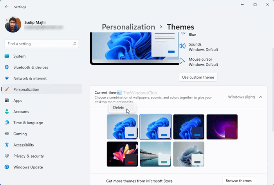The width and height of the screenshot is (274, 185).
Task: Click the Windows Update sync icon
Action: [7, 167]
